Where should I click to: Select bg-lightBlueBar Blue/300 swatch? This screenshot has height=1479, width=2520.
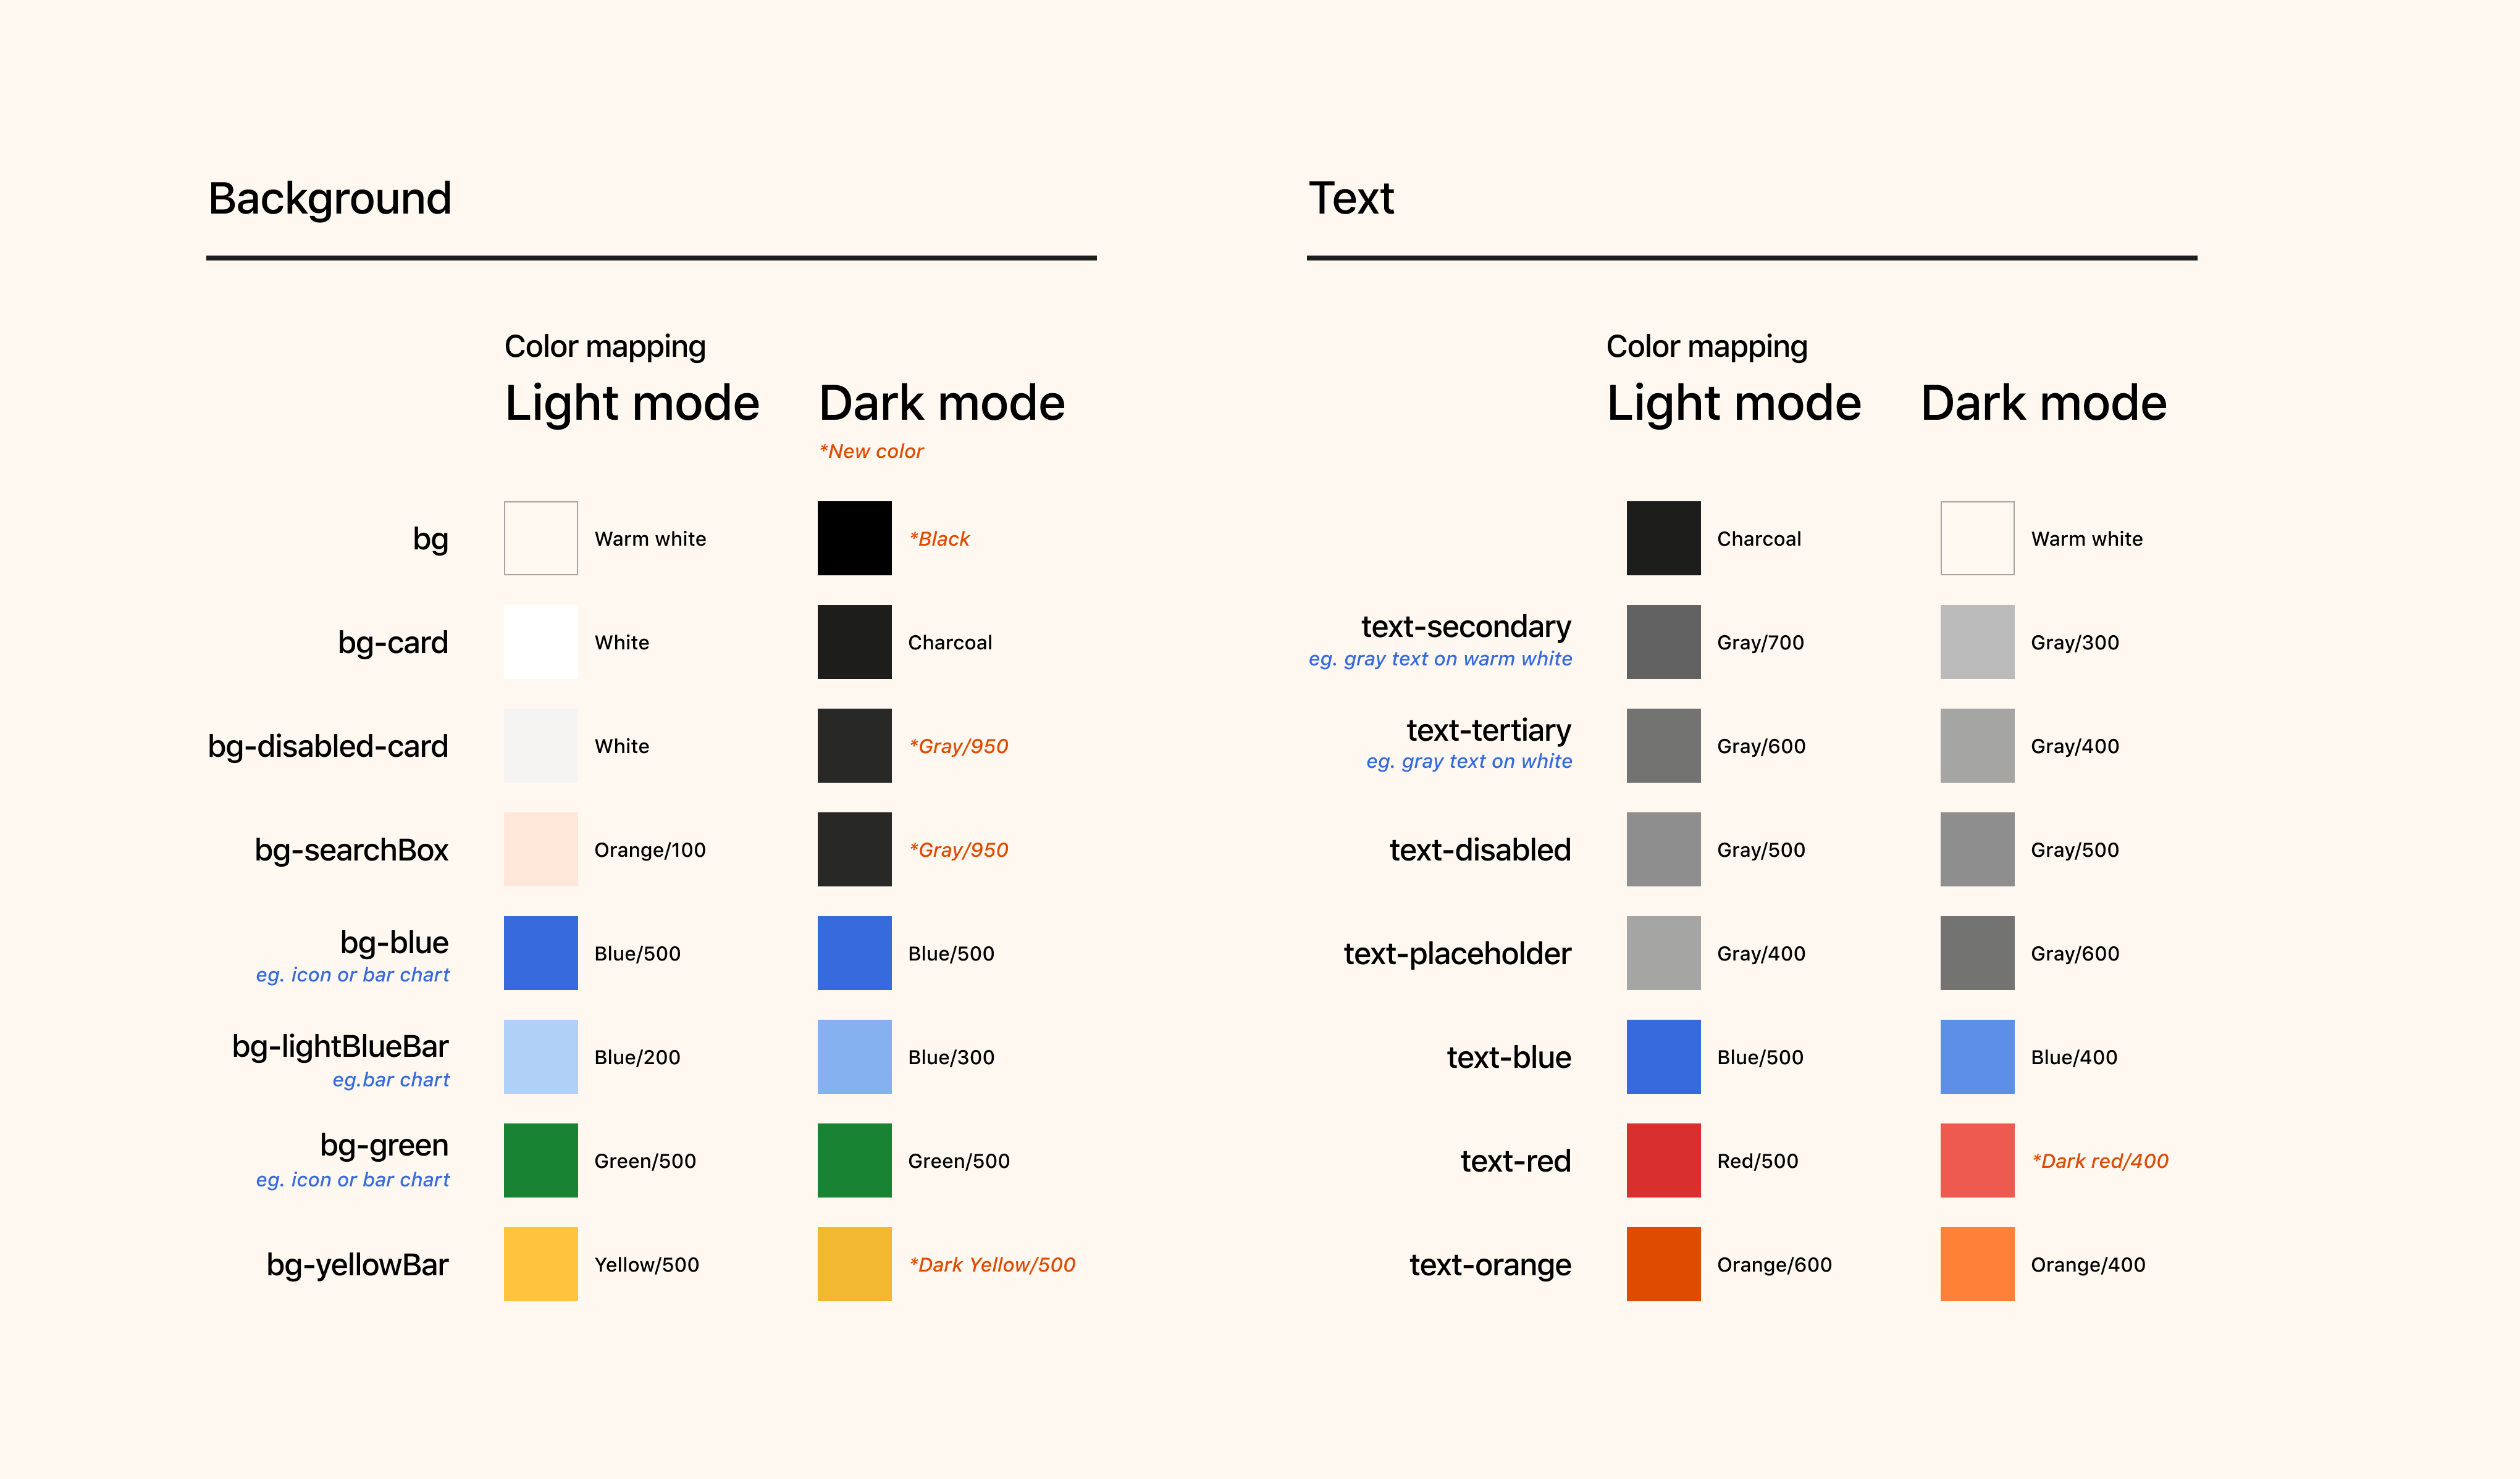pyautogui.click(x=854, y=1057)
